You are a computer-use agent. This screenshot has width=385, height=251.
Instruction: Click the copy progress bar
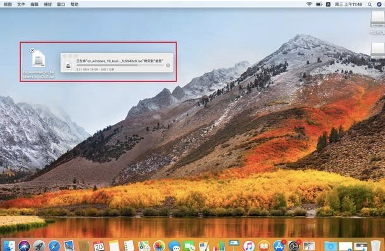pyautogui.click(x=120, y=65)
